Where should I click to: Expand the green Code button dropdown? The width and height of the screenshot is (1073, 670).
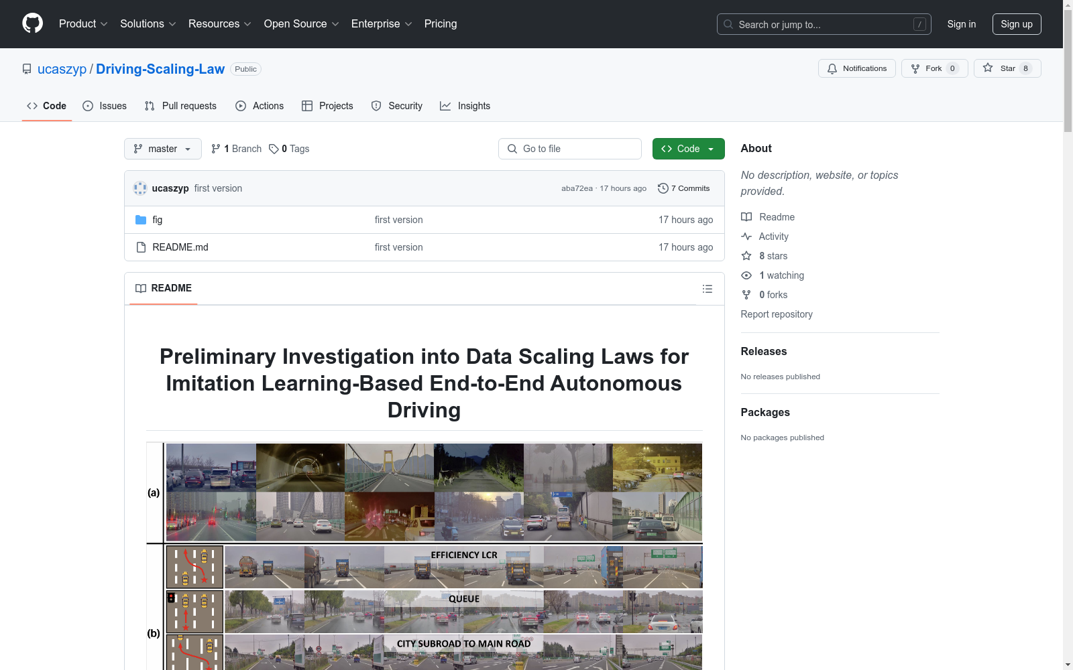pyautogui.click(x=711, y=149)
